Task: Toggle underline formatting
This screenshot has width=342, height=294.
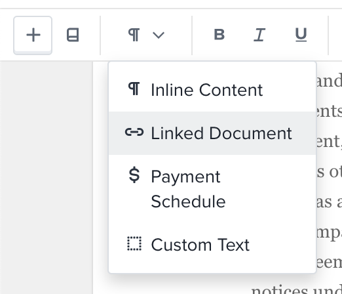Action: 301,35
